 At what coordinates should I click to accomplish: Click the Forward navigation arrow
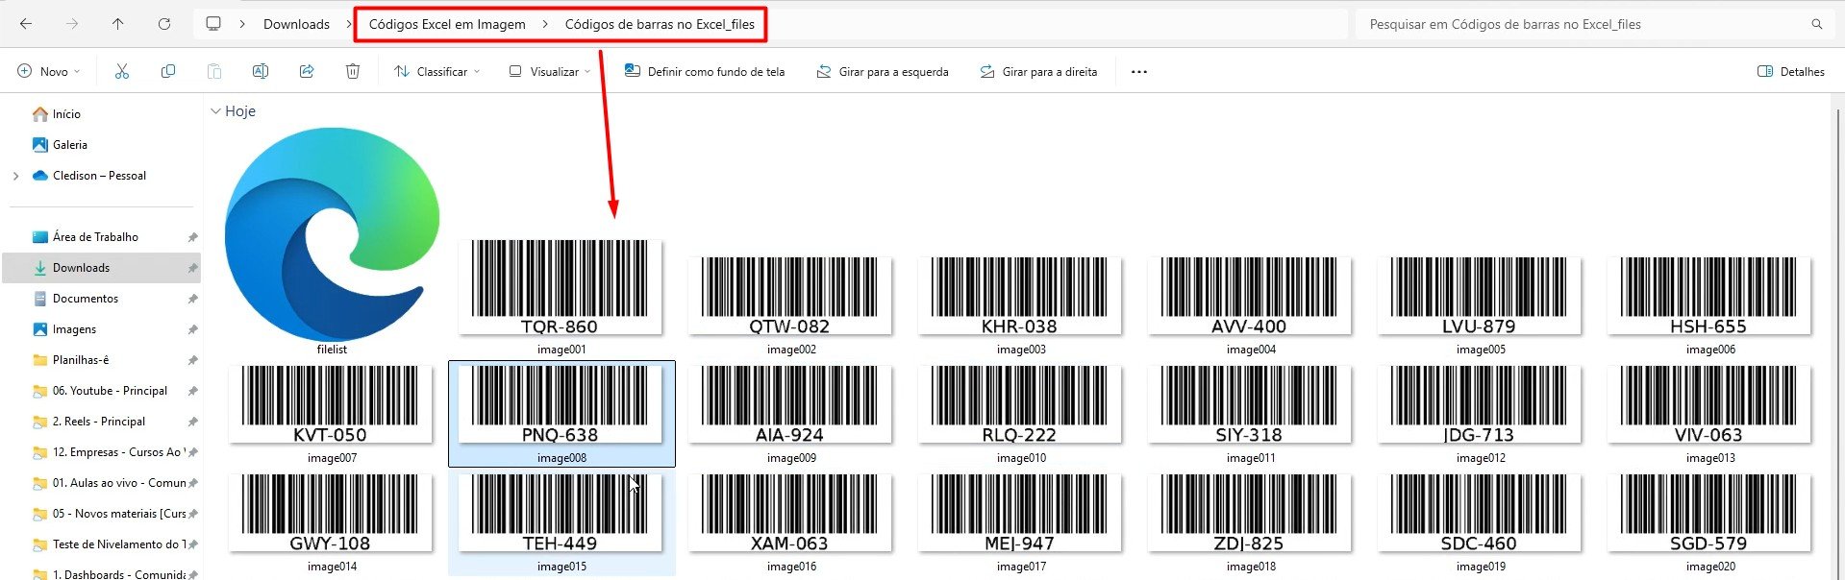pos(72,24)
